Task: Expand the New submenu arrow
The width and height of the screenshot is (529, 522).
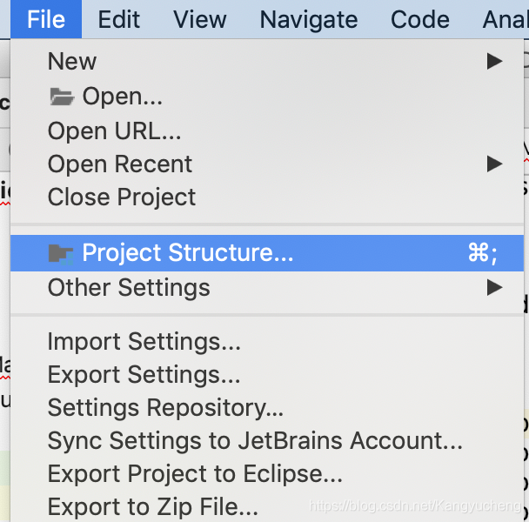Action: click(494, 61)
